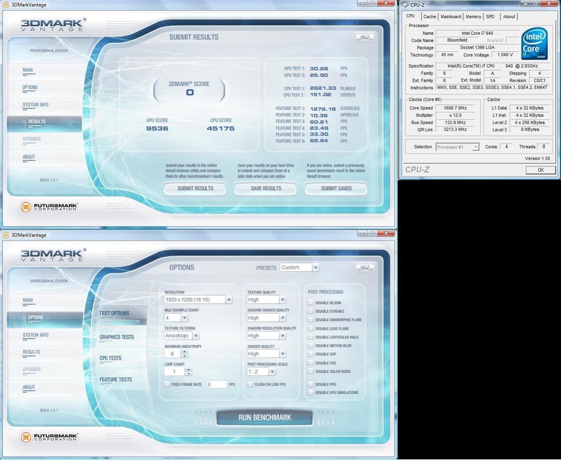The width and height of the screenshot is (561, 461).
Task: Click the GPU score value 9536
Action: (157, 129)
